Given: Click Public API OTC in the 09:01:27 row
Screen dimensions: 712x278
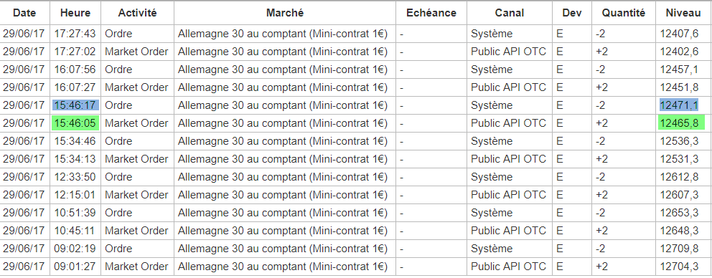Looking at the screenshot, I should click(508, 267).
